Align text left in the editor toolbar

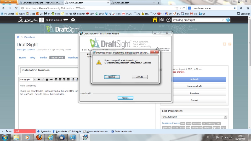click(56, 79)
